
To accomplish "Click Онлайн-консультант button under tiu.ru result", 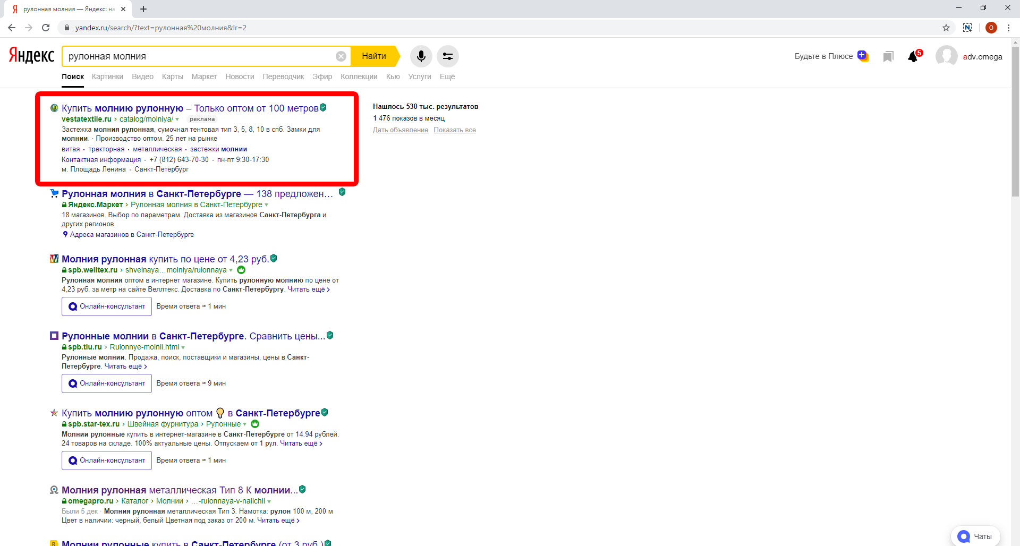I will coord(107,383).
